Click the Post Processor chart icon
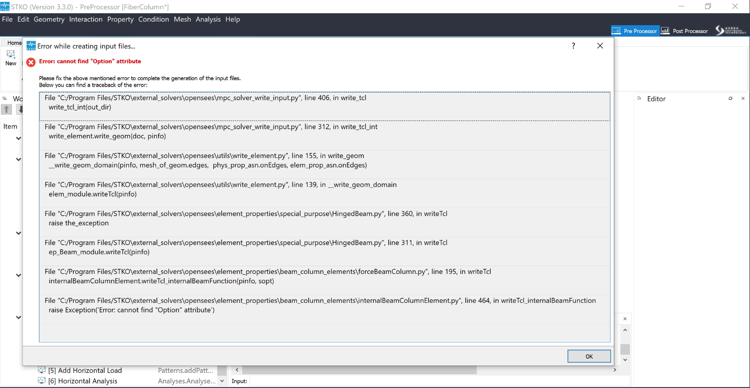 click(x=665, y=31)
